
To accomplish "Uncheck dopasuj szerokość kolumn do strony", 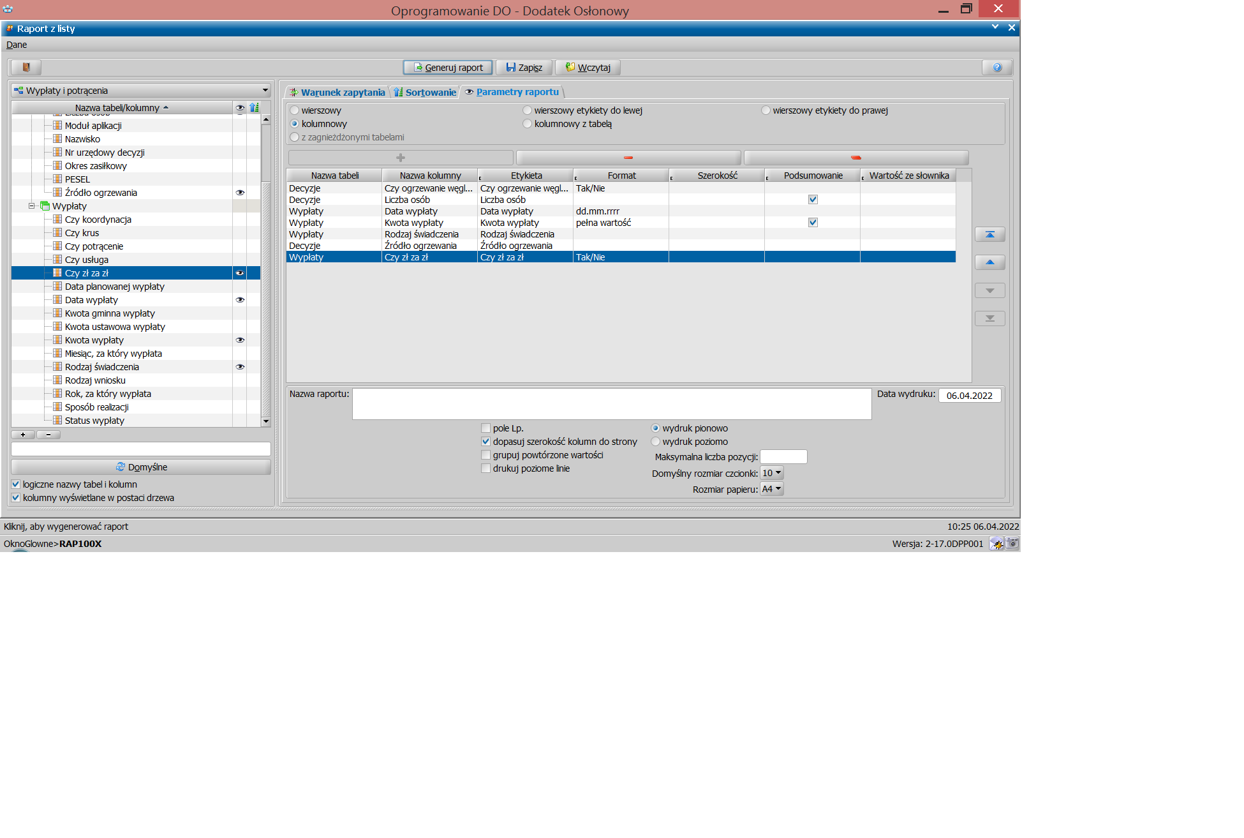I will point(486,442).
